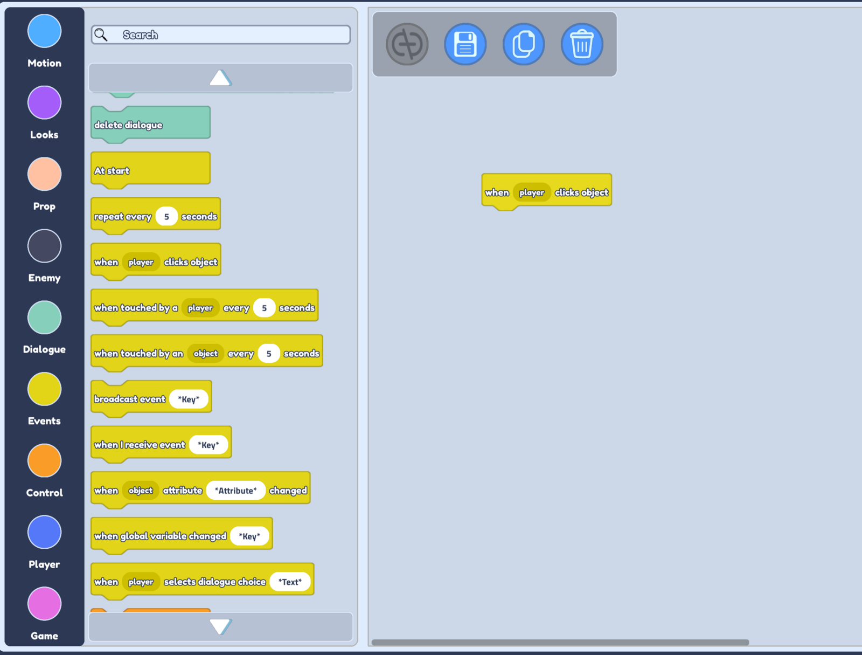Switch to the Game category
This screenshot has height=655, width=862.
(44, 604)
